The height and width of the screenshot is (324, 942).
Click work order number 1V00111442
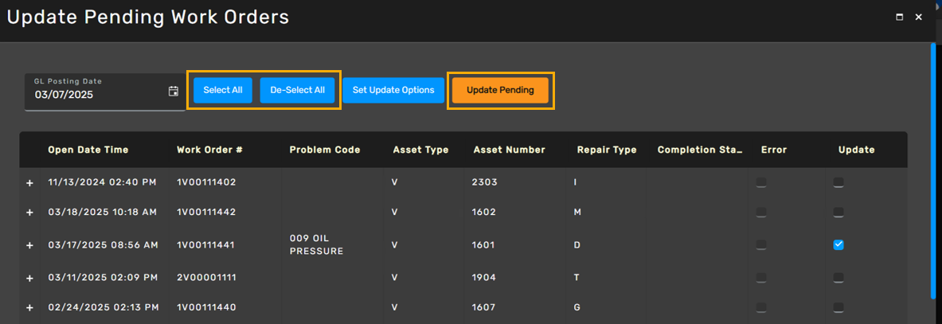(206, 213)
